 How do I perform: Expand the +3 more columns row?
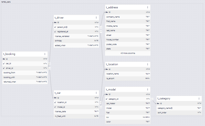pyautogui.click(x=127, y=53)
